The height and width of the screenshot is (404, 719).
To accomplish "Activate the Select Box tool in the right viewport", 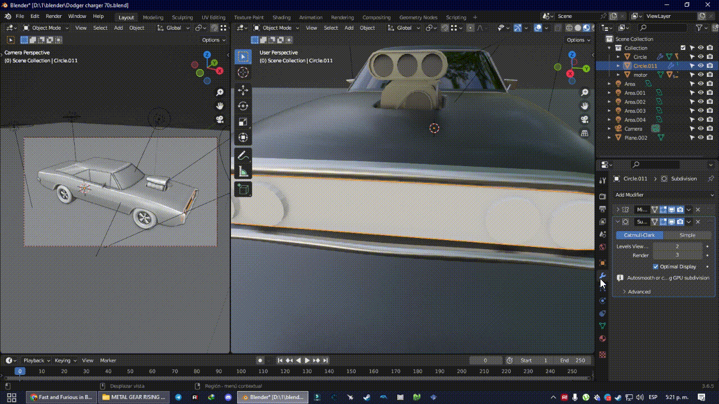I will [243, 57].
